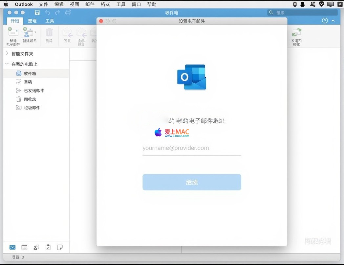Image resolution: width=344 pixels, height=265 pixels.
Task: Click the Print icon in title bar
Action: 68,12
